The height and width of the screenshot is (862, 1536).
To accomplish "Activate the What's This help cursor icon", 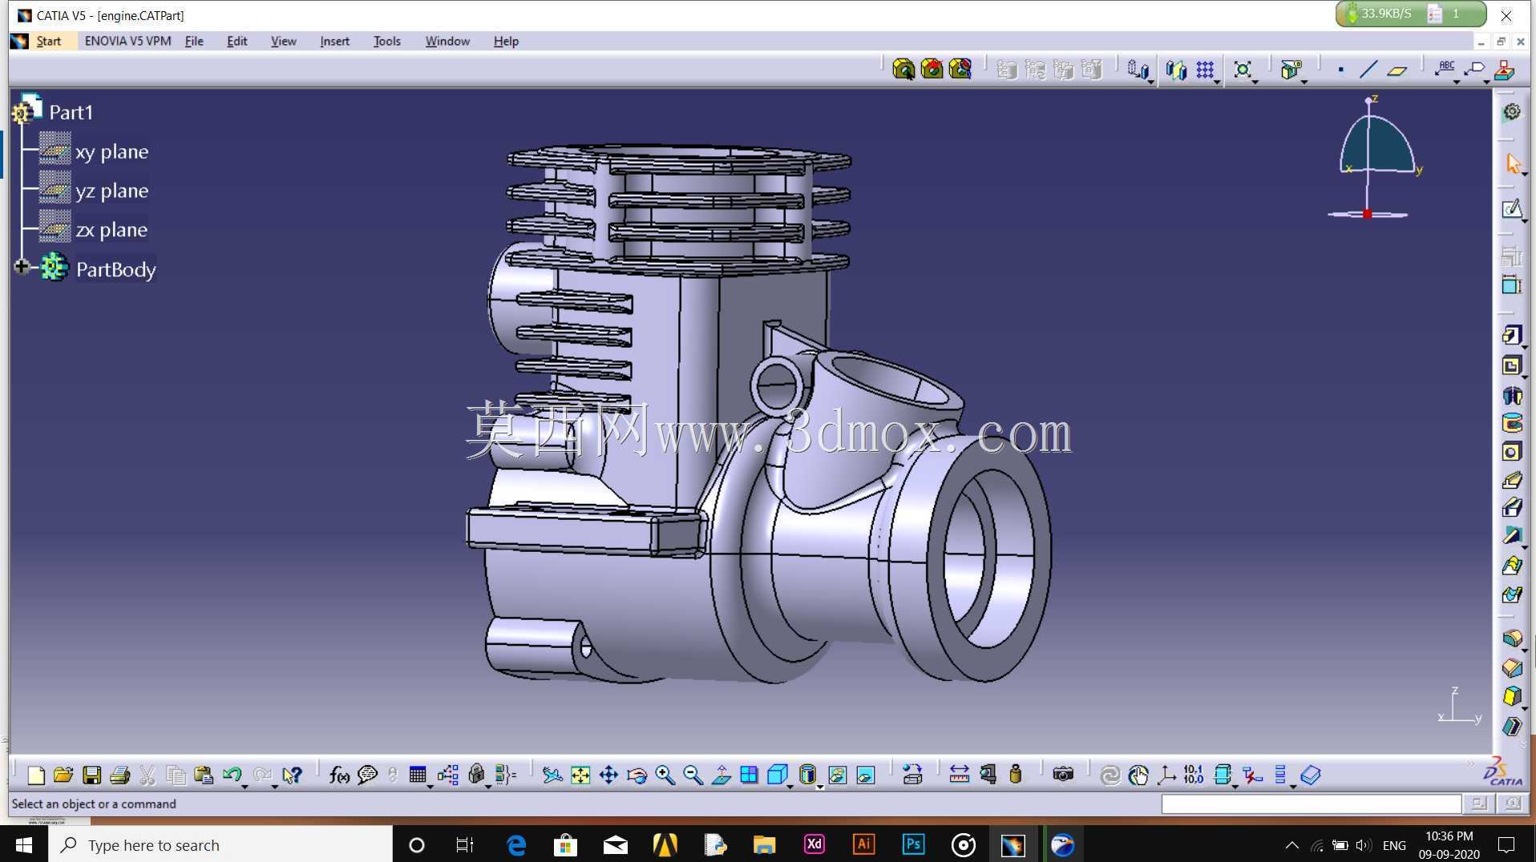I will [x=292, y=775].
